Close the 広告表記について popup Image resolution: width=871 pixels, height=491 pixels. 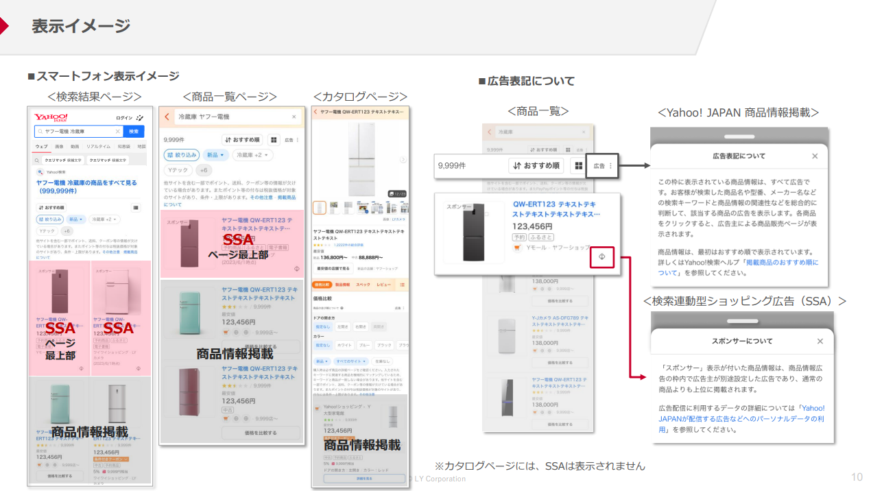pos(815,156)
